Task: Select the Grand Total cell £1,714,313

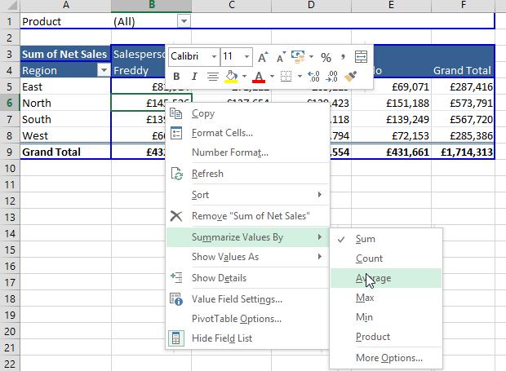Action: tap(463, 152)
